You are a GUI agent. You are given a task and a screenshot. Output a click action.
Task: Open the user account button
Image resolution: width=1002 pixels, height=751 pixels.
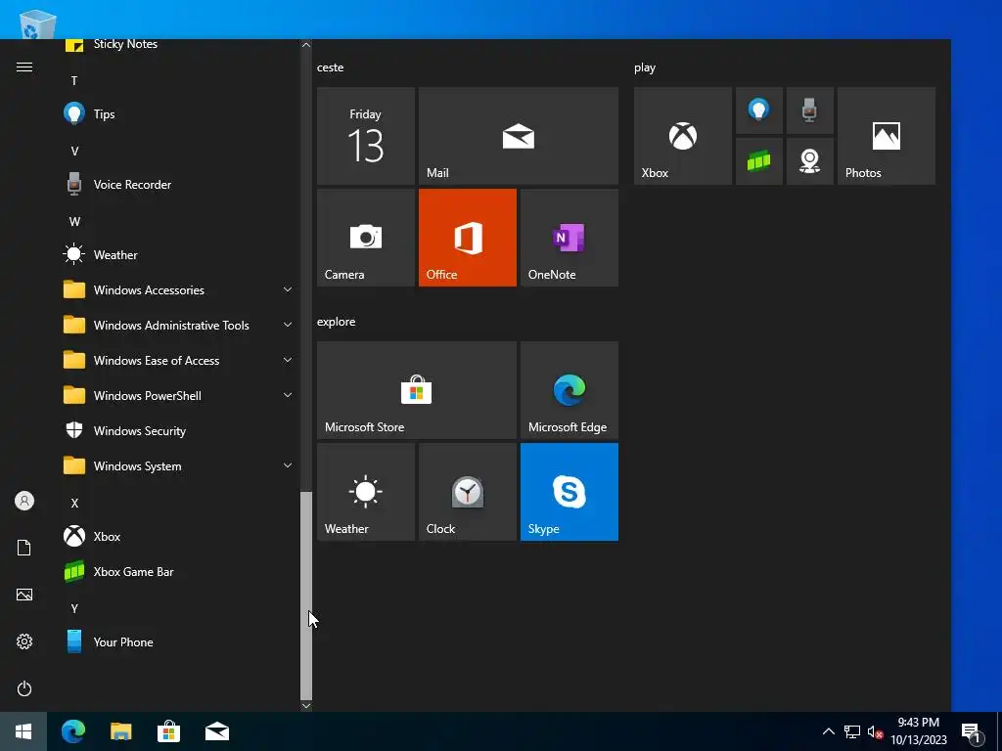tap(24, 501)
